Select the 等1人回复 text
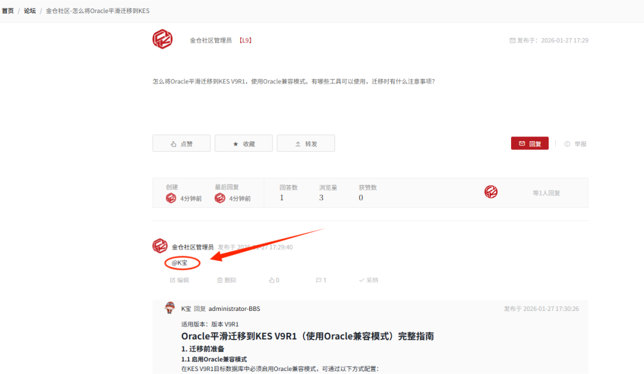 546,193
